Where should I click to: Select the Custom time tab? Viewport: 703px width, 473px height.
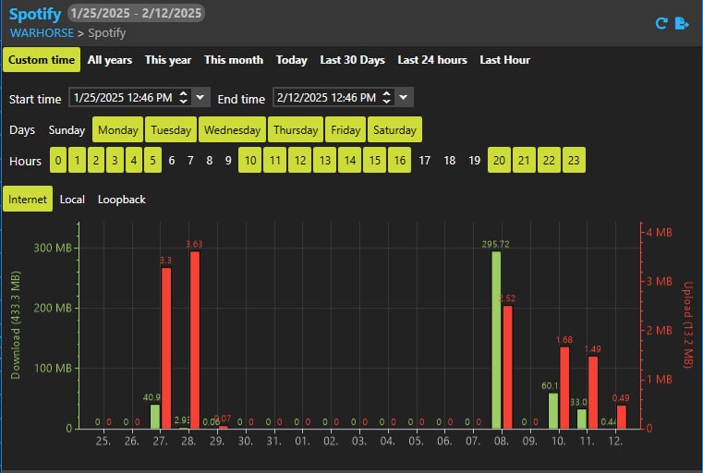click(42, 60)
